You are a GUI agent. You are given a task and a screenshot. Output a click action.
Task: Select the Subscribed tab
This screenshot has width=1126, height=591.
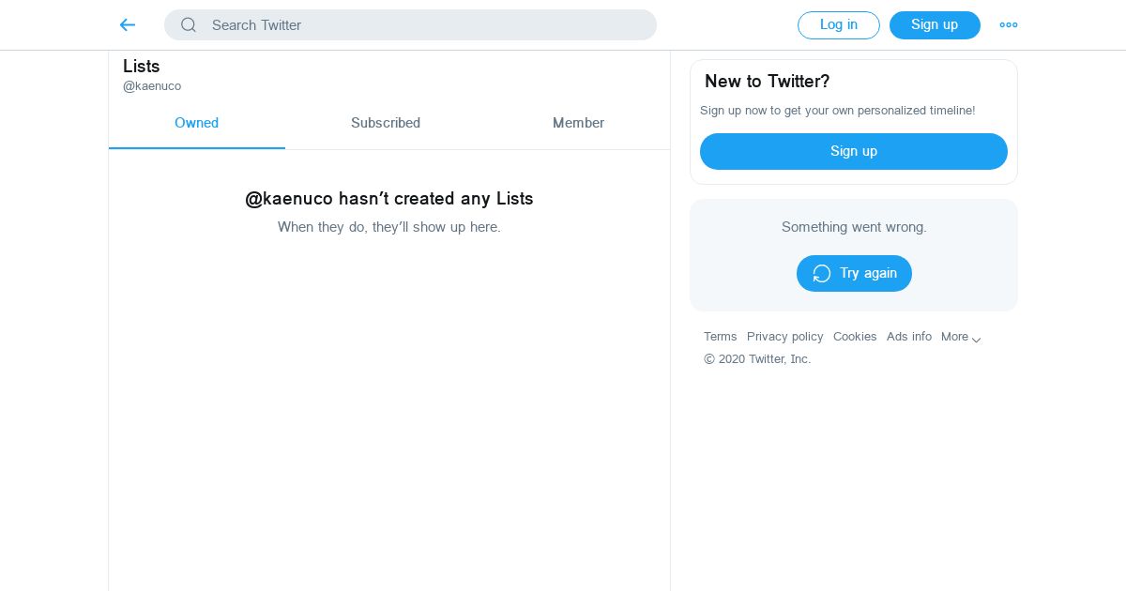[x=386, y=123]
